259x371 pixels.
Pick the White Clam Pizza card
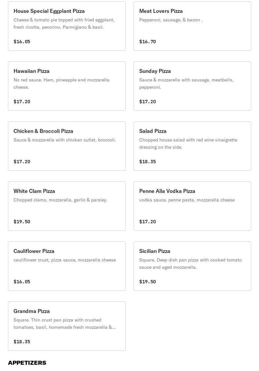[x=67, y=206]
